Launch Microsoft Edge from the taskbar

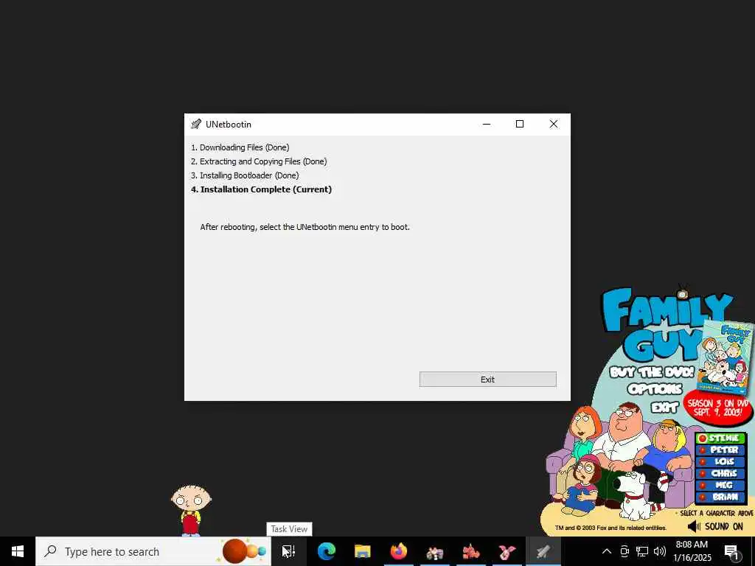(327, 551)
